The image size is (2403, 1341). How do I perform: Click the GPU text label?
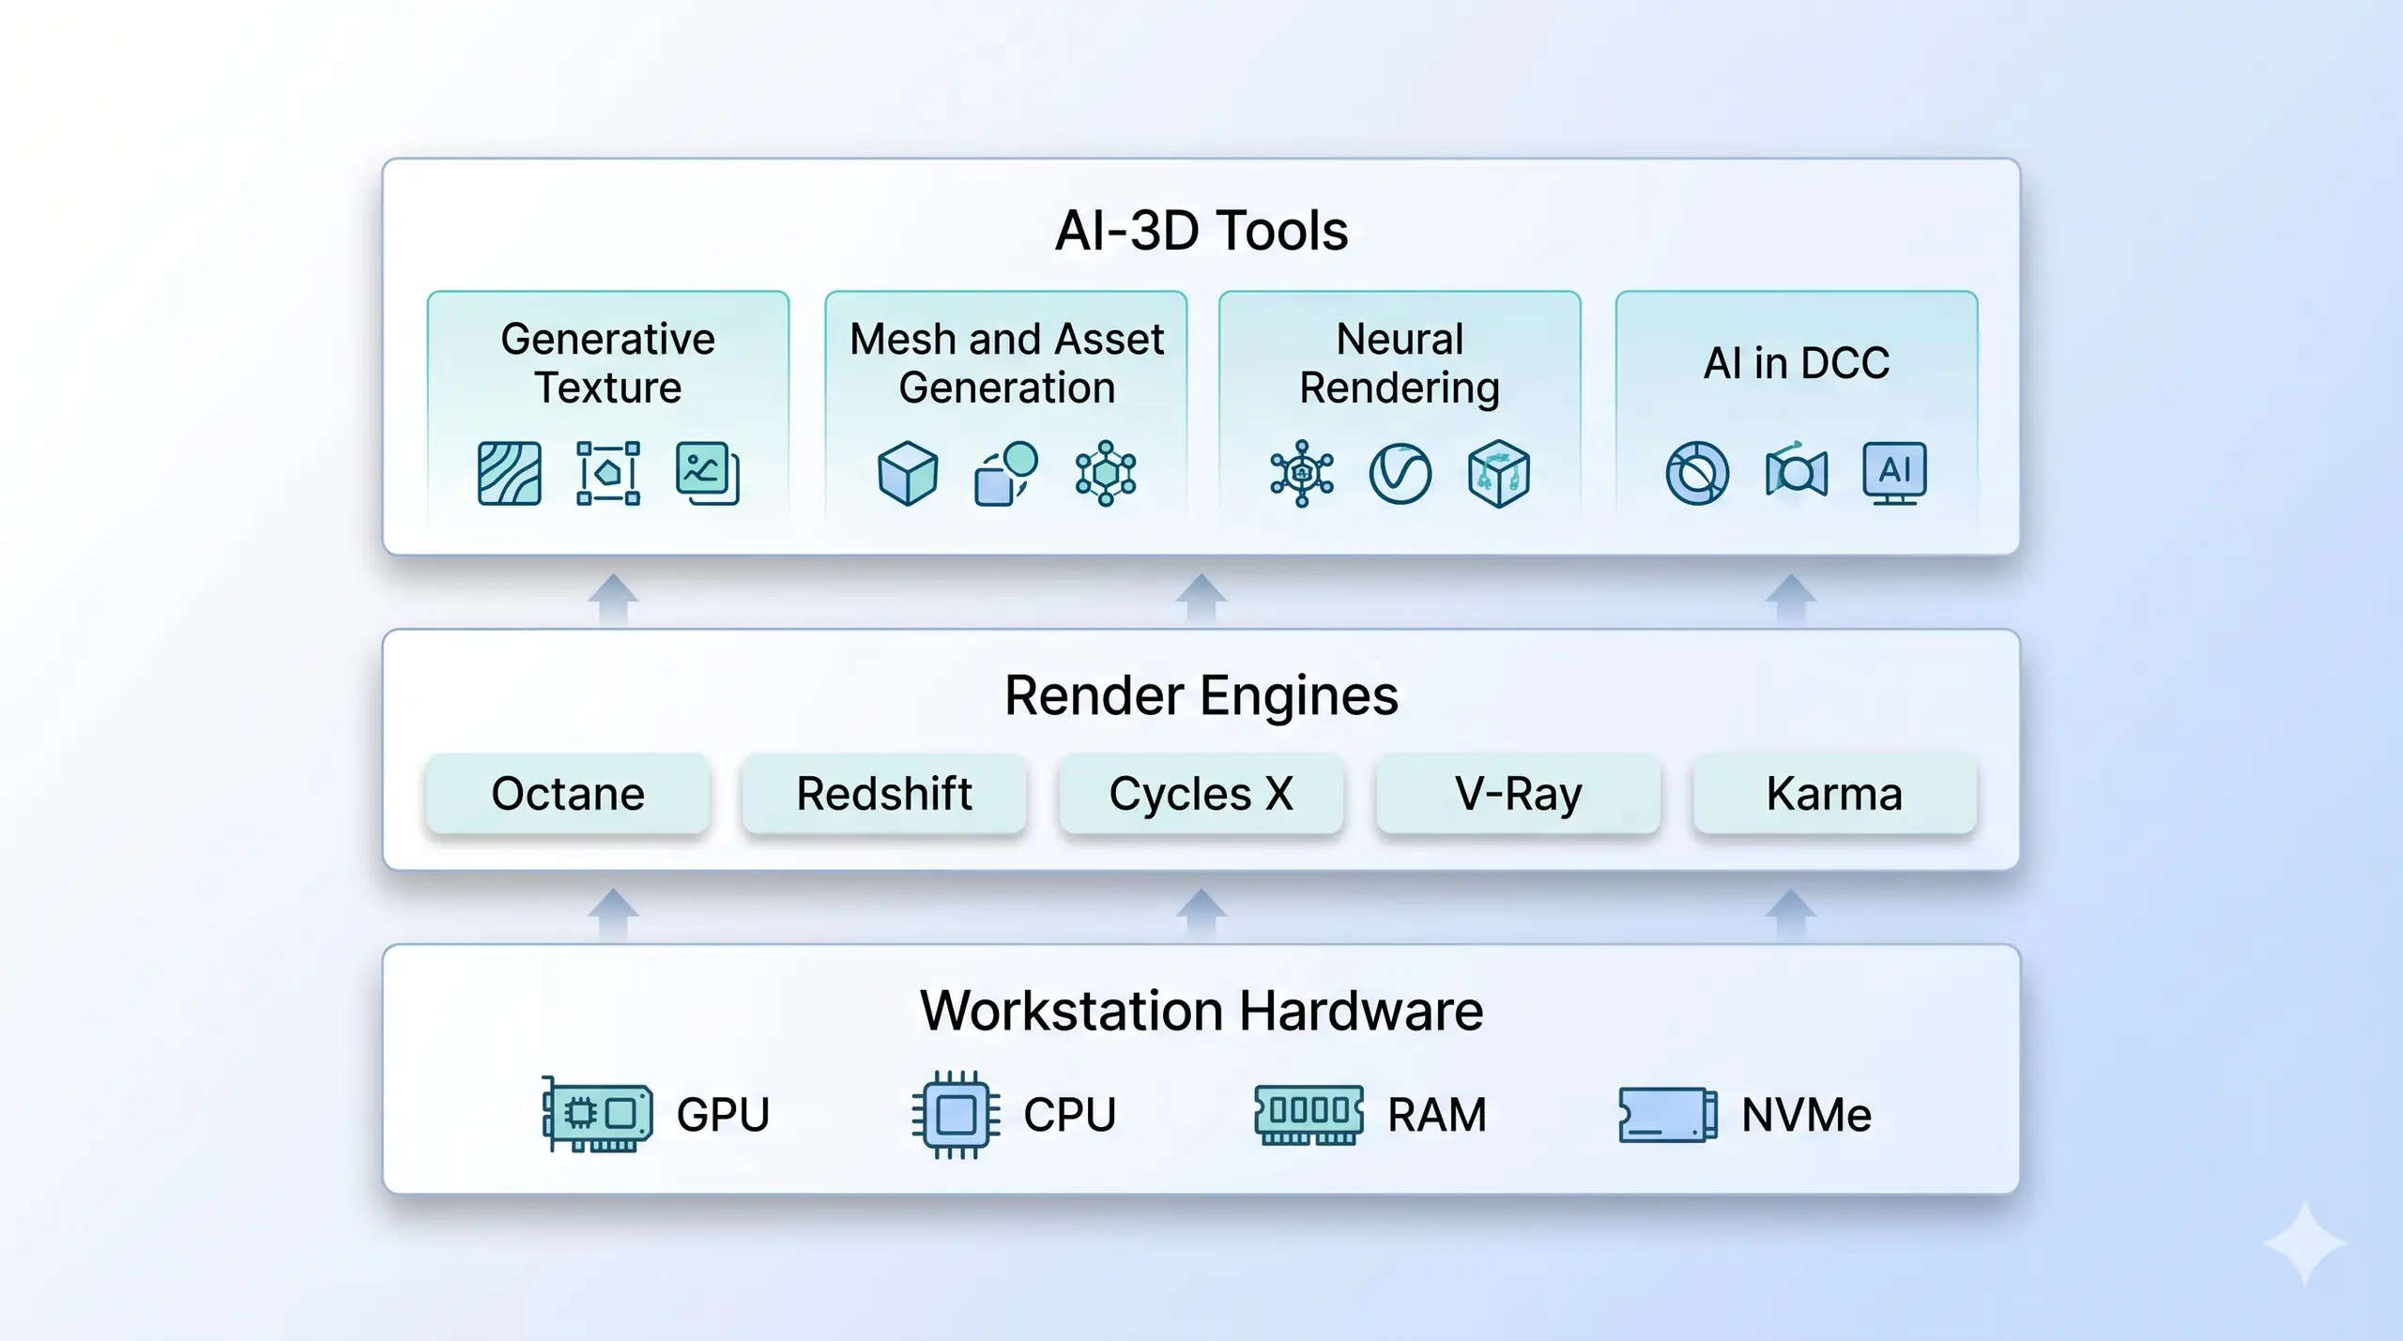pyautogui.click(x=723, y=1115)
